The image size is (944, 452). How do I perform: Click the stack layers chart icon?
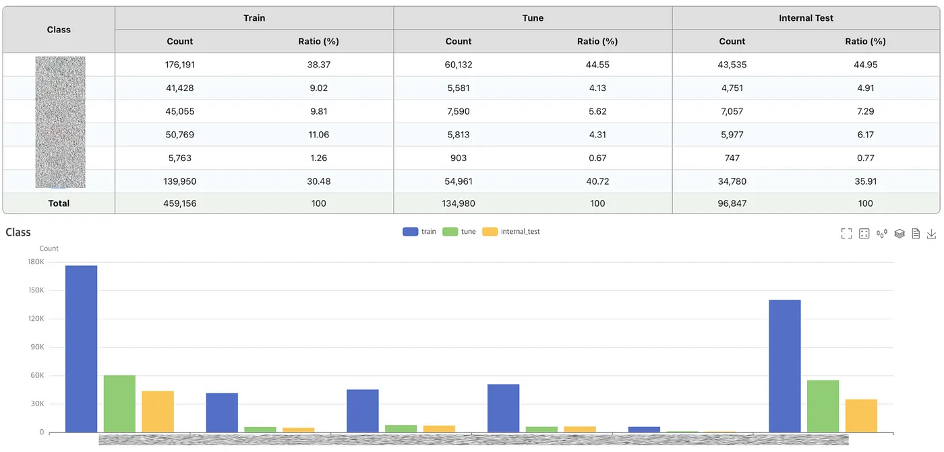899,234
